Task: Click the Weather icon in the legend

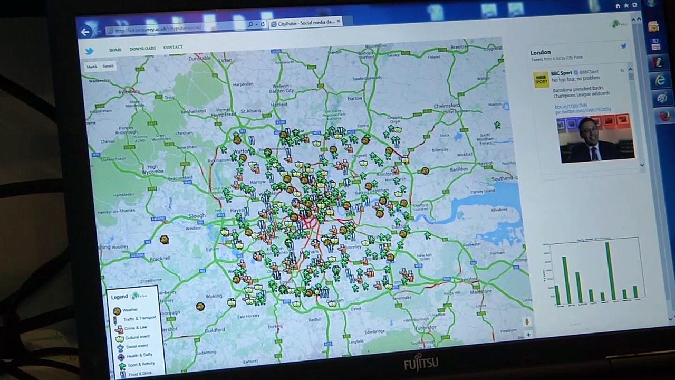Action: 117,311
